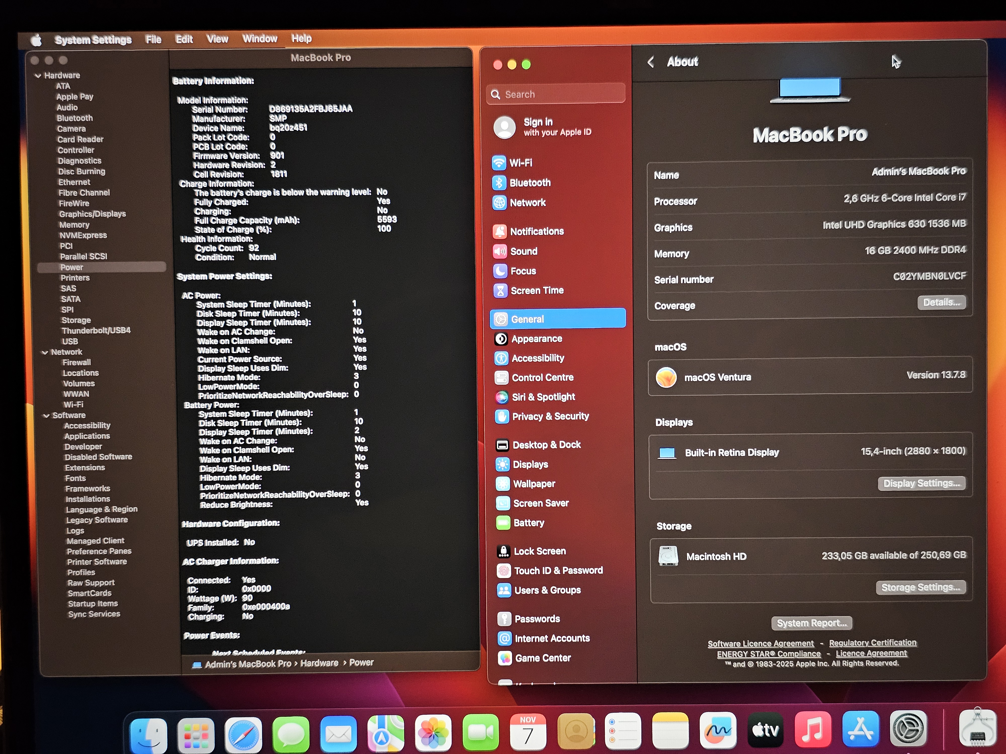This screenshot has height=754, width=1006.
Task: Go back using About back chevron
Action: click(651, 62)
